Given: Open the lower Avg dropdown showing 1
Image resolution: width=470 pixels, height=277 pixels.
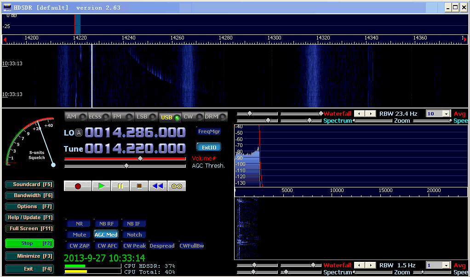Looking at the screenshot, I should click(x=446, y=266).
